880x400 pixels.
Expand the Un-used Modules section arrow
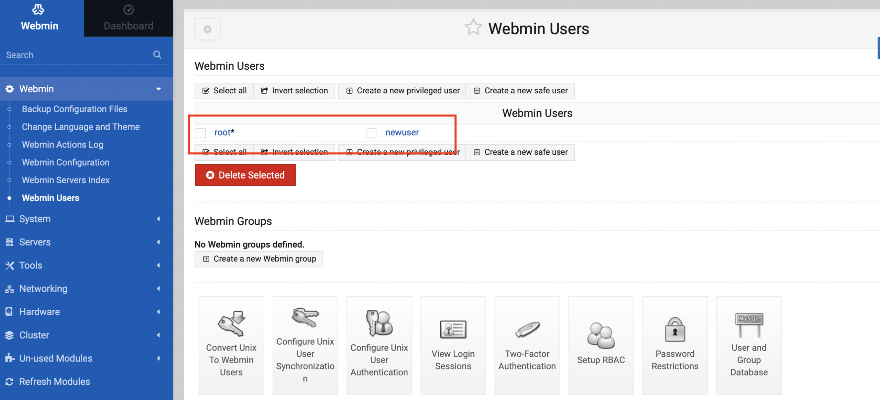click(158, 358)
